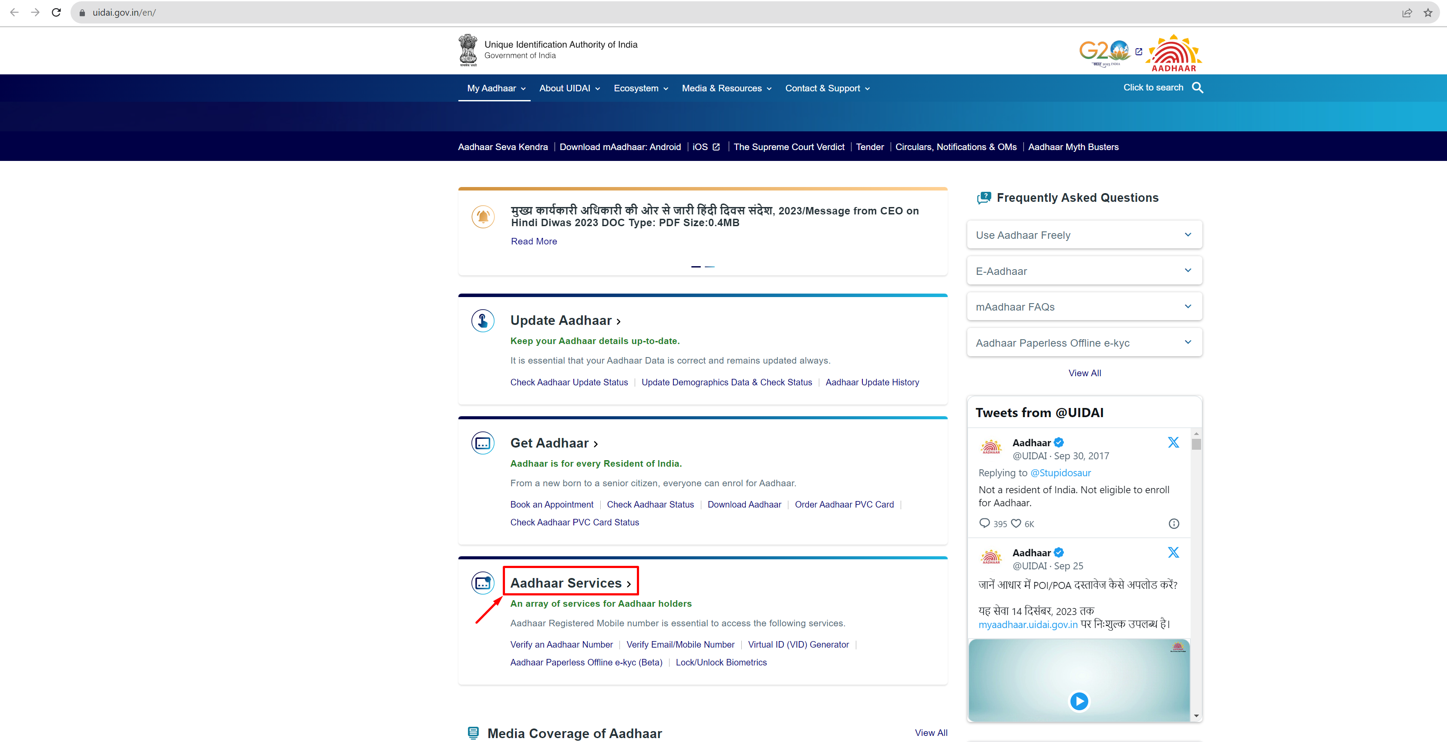Open Aadhaar Update History link
The width and height of the screenshot is (1447, 742).
click(x=872, y=382)
